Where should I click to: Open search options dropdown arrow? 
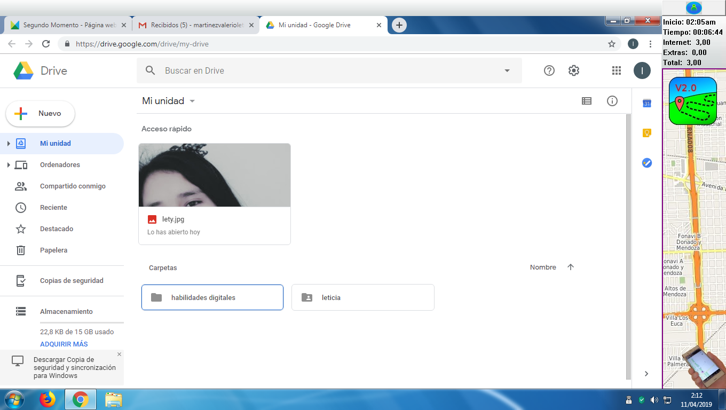[507, 70]
